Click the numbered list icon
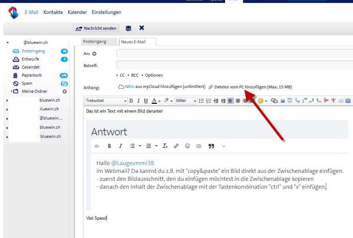Image resolution: width=353 pixels, height=238 pixels. click(x=209, y=101)
